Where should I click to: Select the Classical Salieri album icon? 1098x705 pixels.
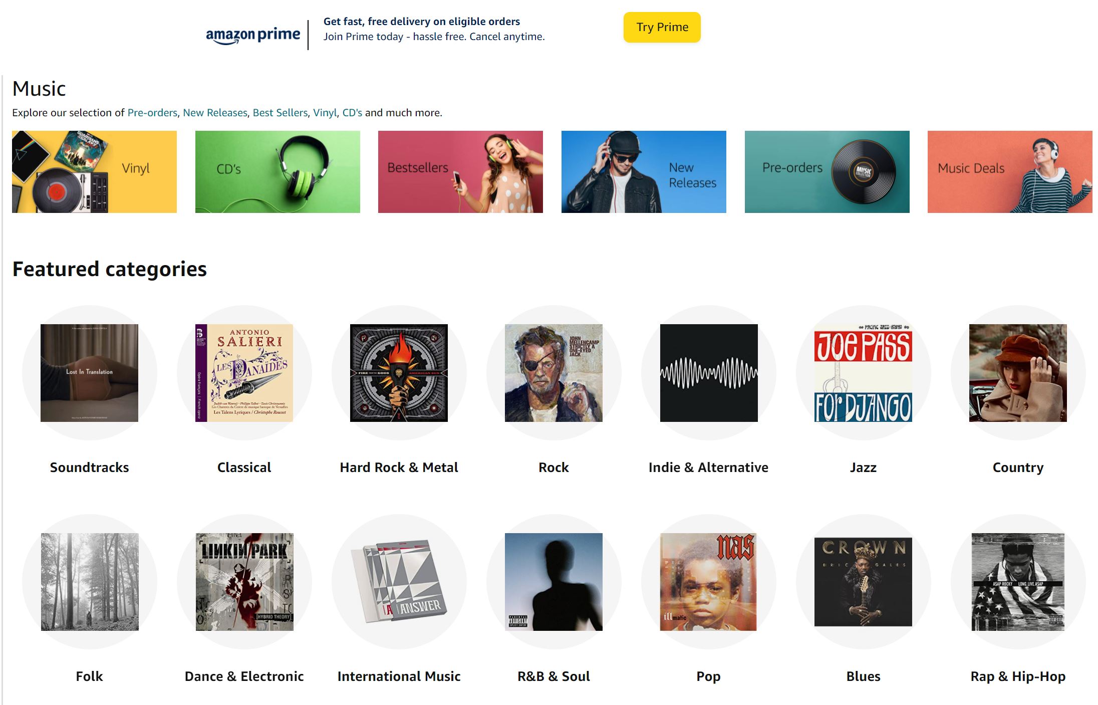click(x=244, y=373)
